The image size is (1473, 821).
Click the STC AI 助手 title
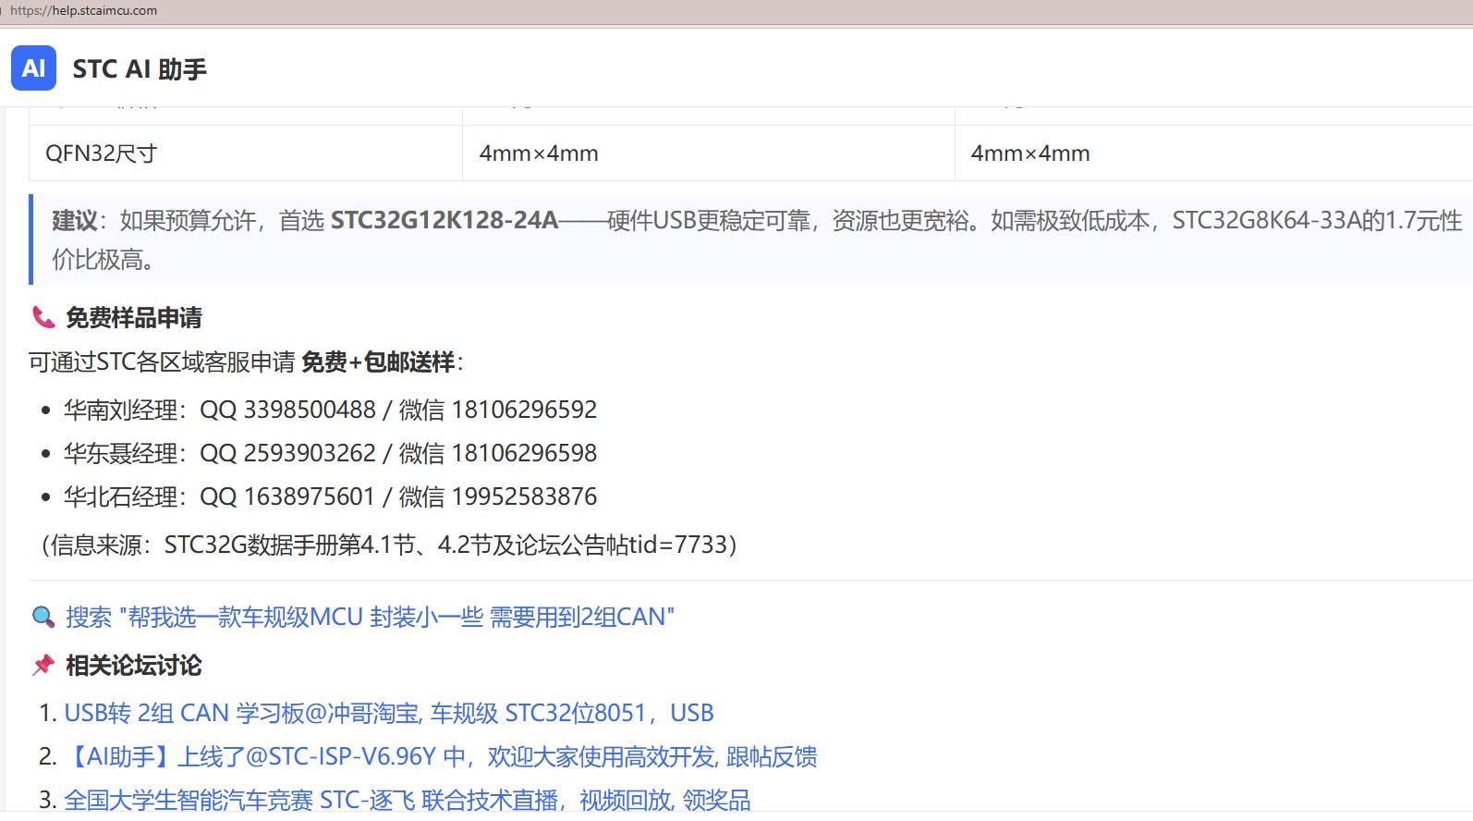pyautogui.click(x=140, y=69)
